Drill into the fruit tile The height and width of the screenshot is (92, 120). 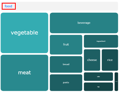pos(66,45)
